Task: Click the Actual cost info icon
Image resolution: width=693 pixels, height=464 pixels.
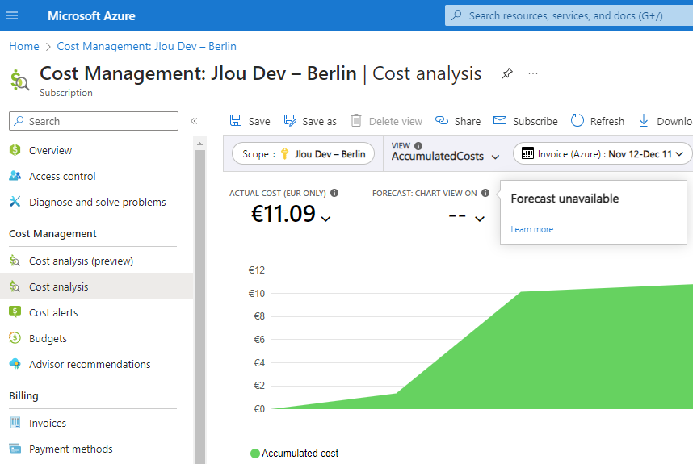Action: 334,193
